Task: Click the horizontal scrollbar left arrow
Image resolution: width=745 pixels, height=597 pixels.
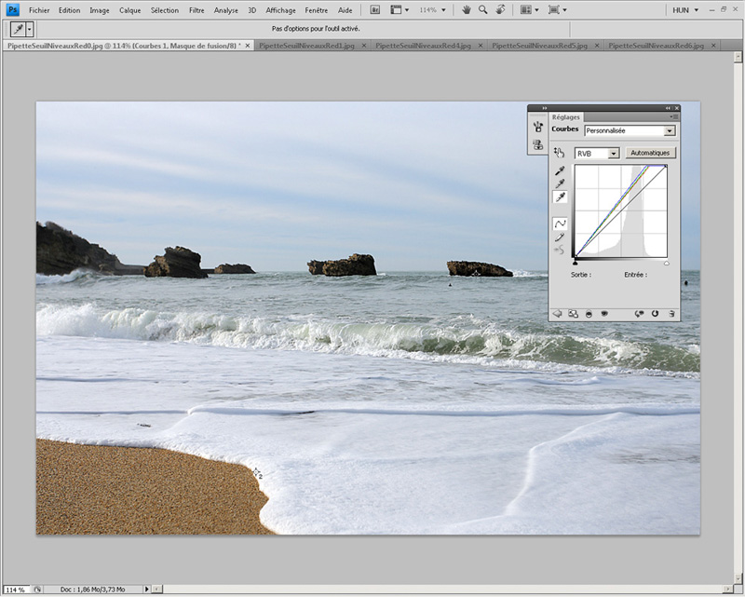Action: 156,590
